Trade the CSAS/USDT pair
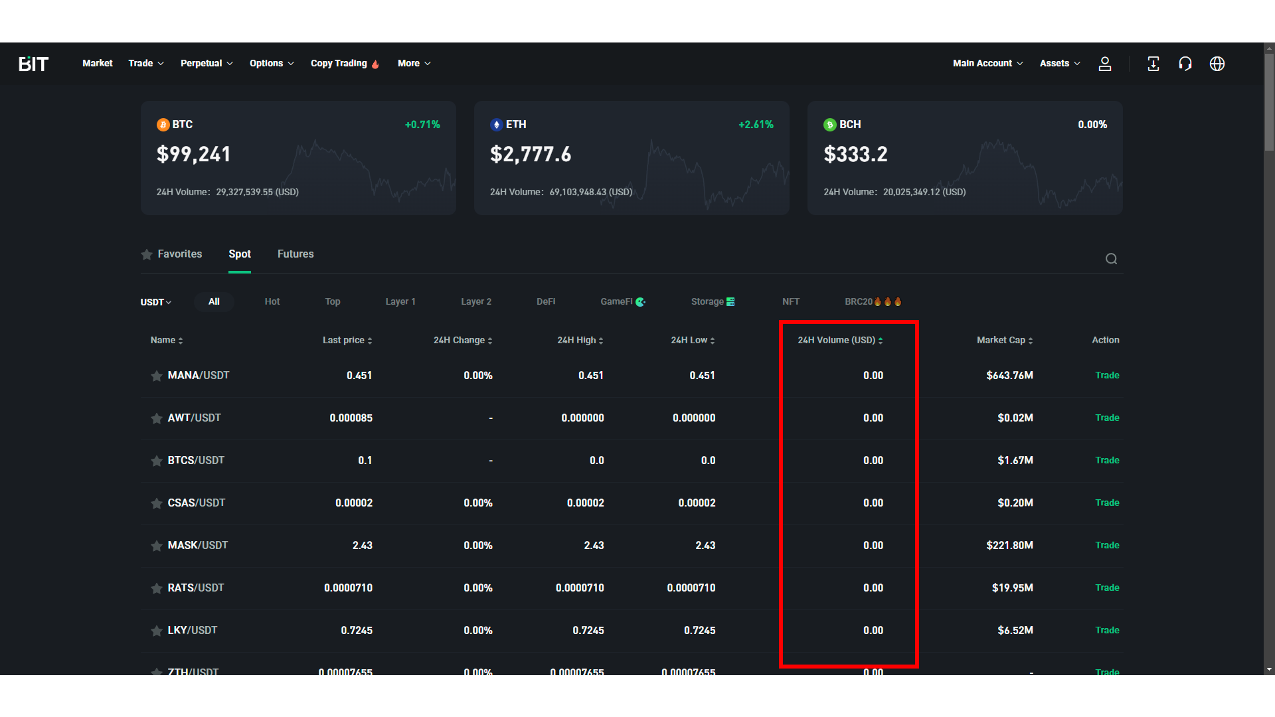The width and height of the screenshot is (1275, 717). click(x=1107, y=503)
